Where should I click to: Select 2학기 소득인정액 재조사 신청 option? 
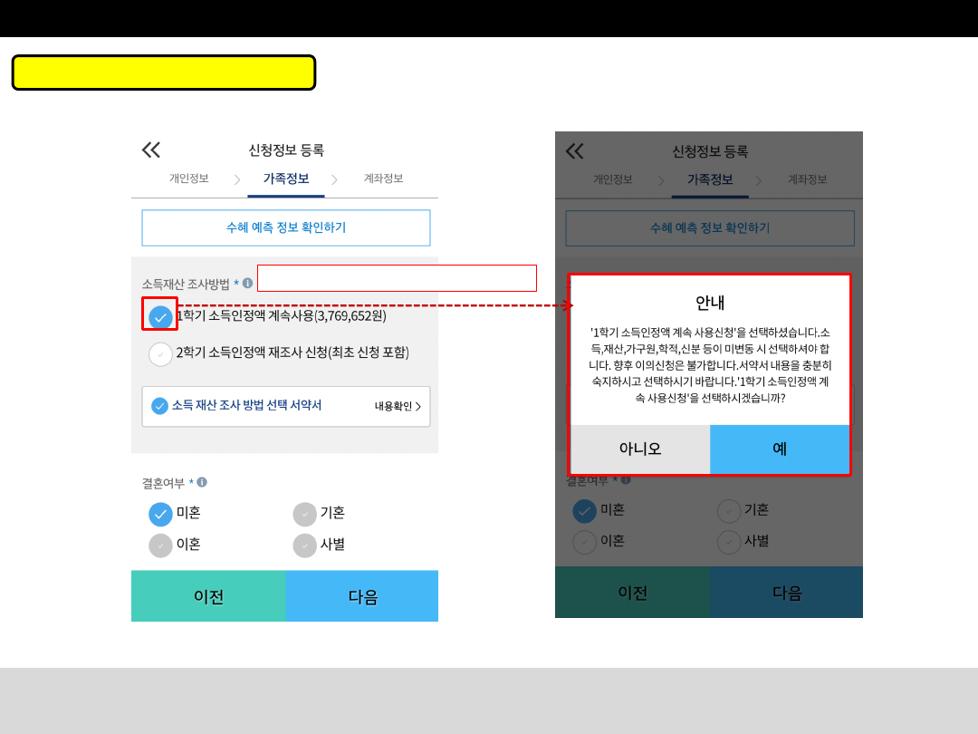pos(160,353)
